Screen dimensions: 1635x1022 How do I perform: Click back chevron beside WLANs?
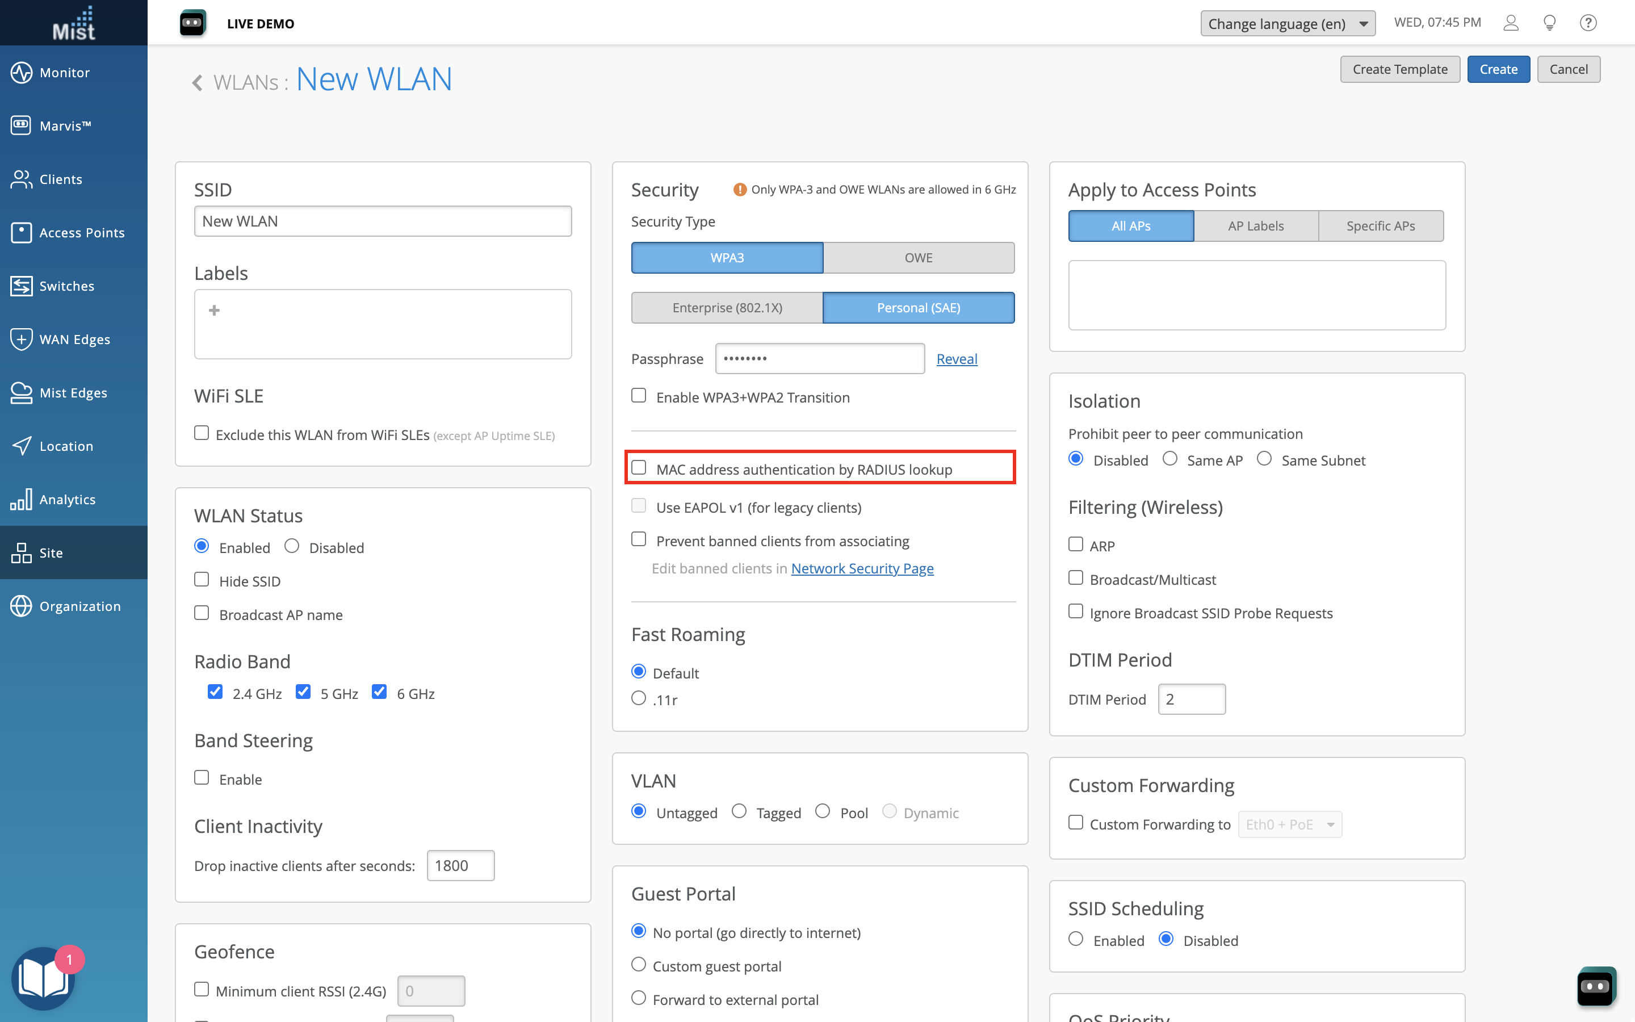point(198,82)
